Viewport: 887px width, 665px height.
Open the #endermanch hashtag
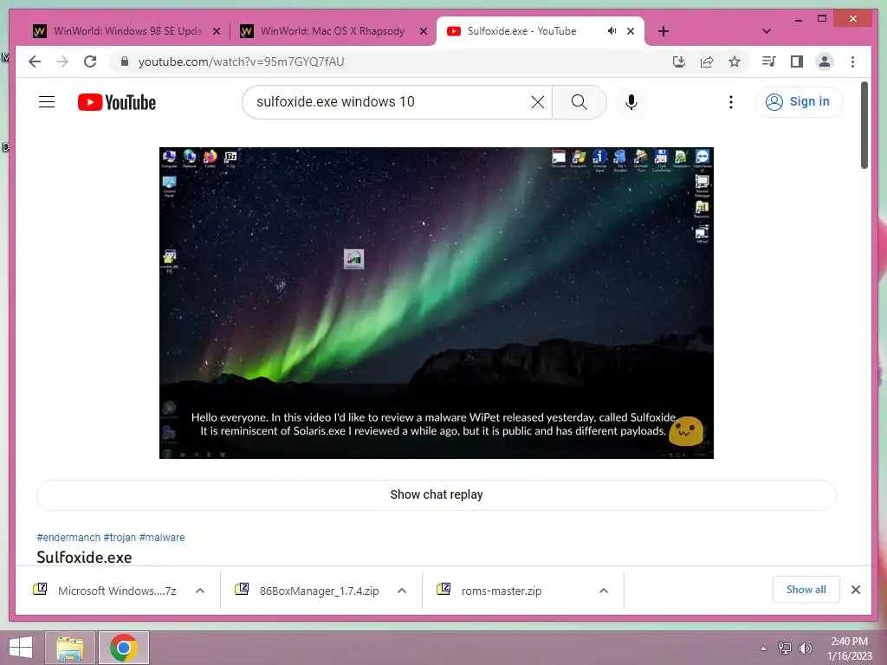tap(68, 537)
